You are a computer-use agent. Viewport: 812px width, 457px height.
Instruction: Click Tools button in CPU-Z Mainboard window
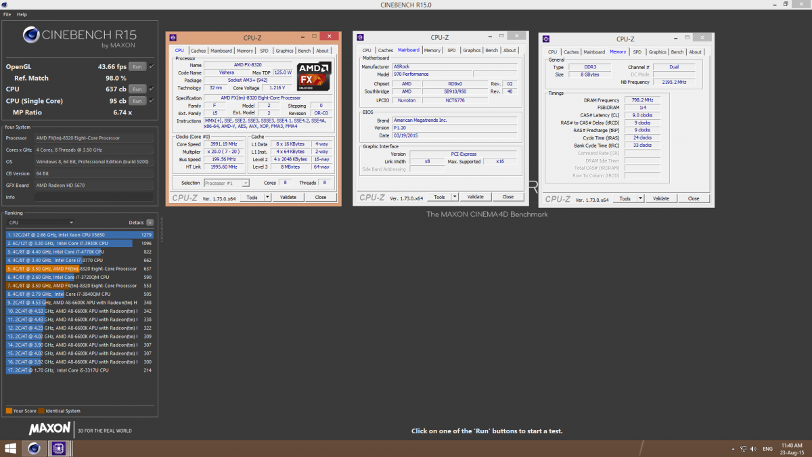pos(440,197)
